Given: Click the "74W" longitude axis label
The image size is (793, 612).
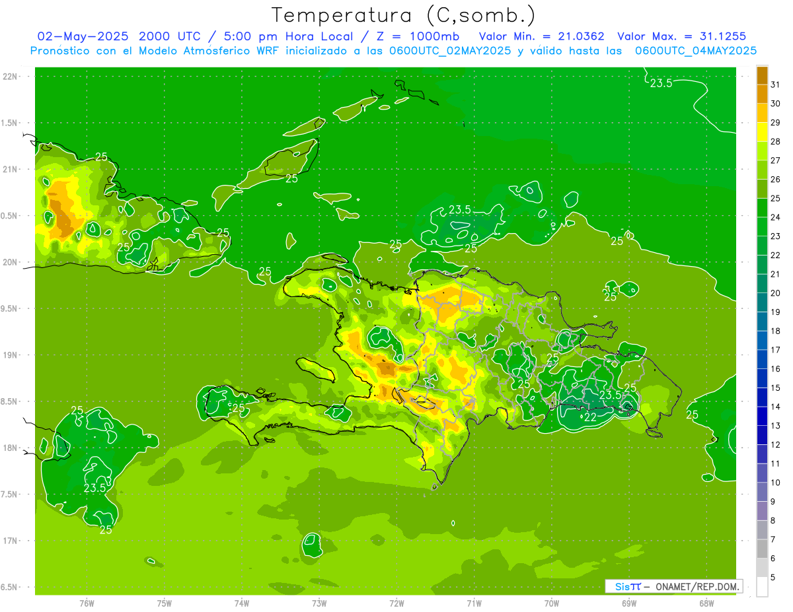Looking at the screenshot, I should [x=242, y=603].
